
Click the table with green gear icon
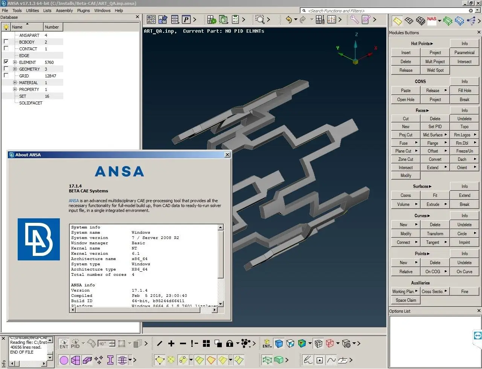(x=212, y=20)
